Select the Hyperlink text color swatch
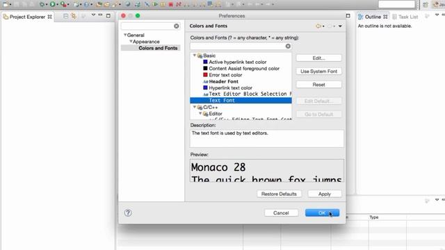Screen dimensions: 445x250 [205, 87]
